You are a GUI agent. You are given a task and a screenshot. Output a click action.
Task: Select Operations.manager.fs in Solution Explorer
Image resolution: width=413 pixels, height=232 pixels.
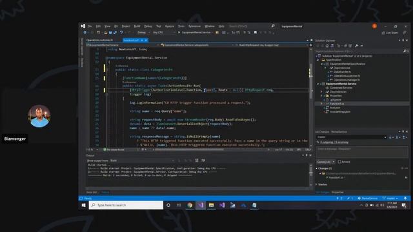347,80
